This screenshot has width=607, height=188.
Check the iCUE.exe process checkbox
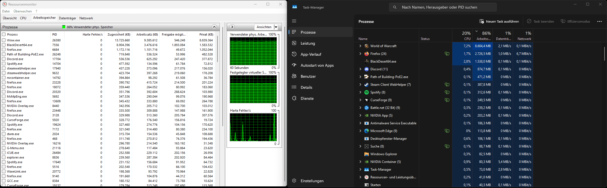4,153
